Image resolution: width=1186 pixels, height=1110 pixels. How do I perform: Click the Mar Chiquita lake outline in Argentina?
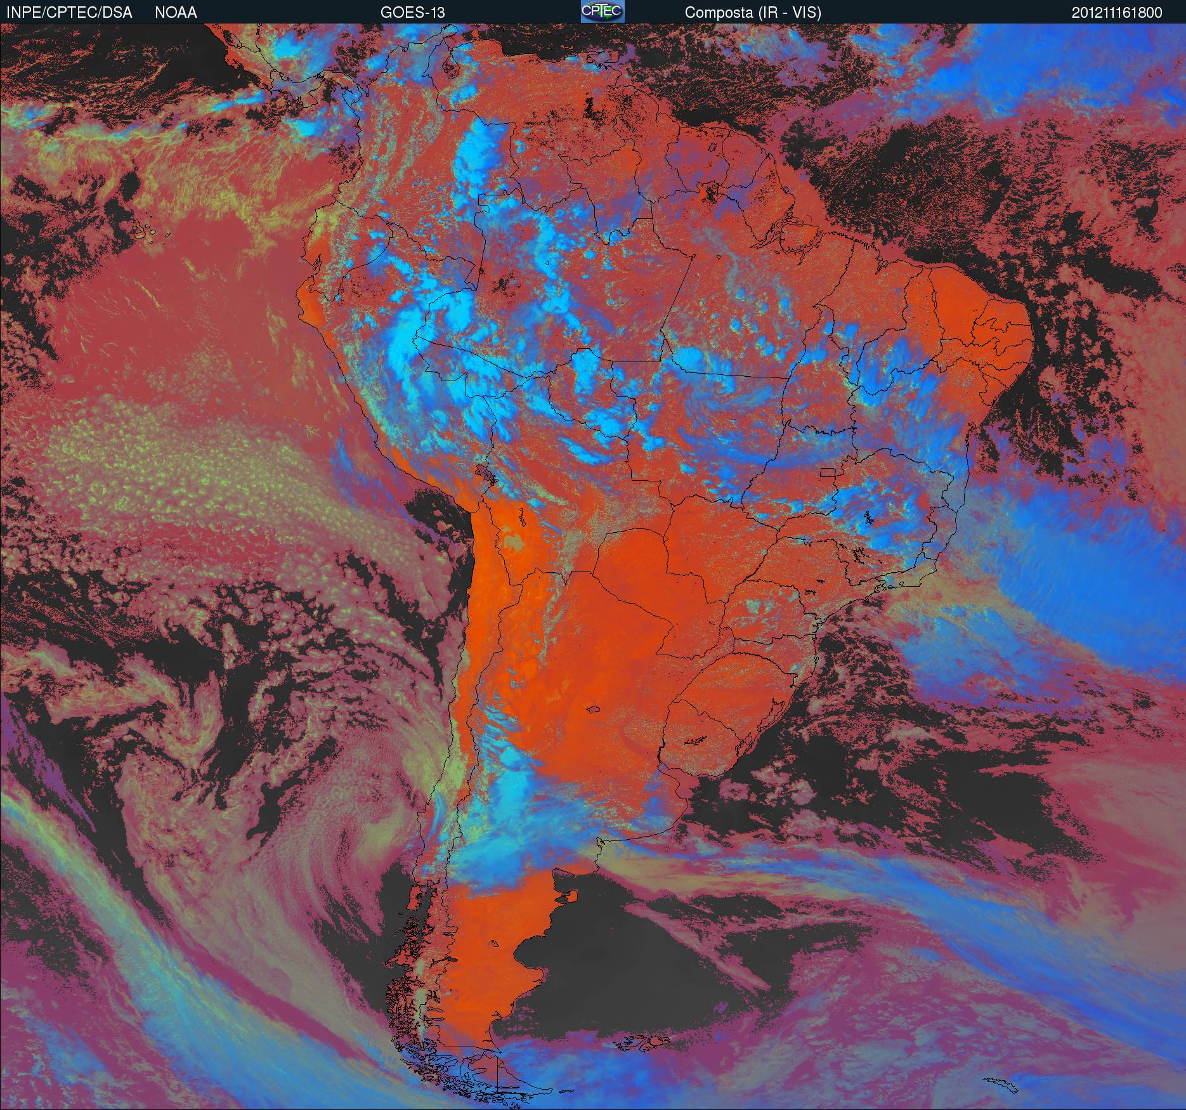point(594,710)
